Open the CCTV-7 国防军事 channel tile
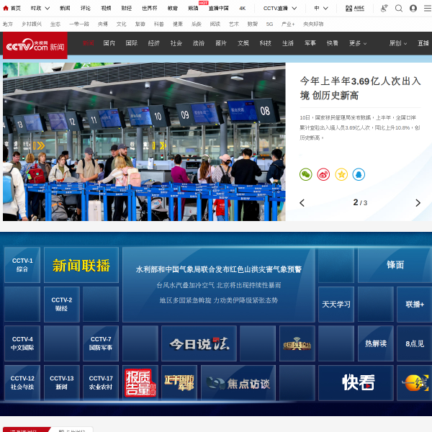The image size is (432, 432). click(x=101, y=343)
